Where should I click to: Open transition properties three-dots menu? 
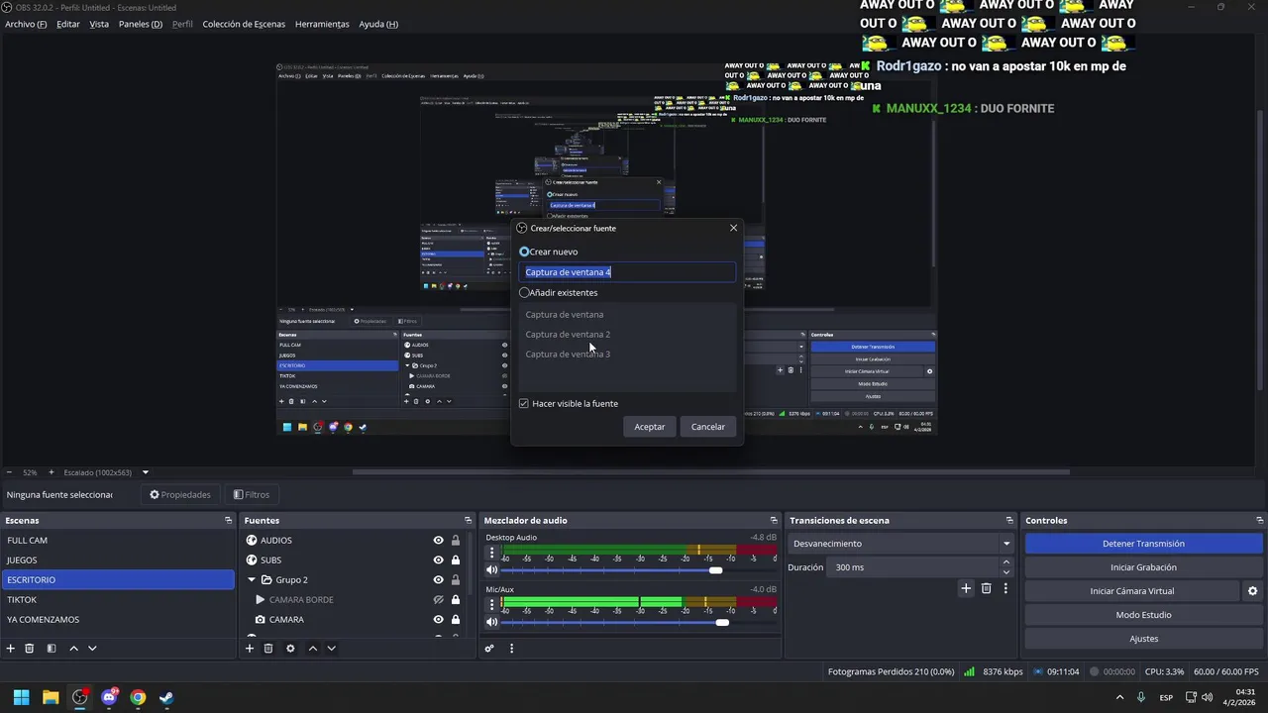pyautogui.click(x=1005, y=588)
